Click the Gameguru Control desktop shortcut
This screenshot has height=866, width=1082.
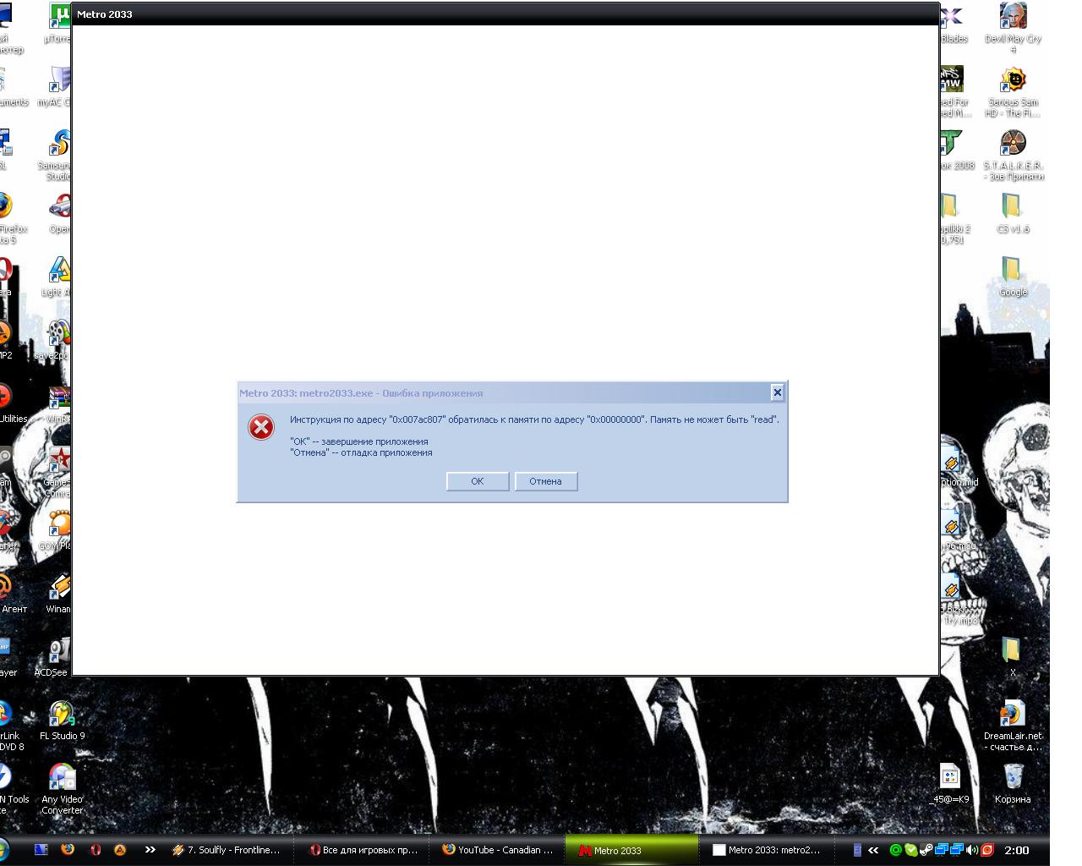(x=57, y=472)
